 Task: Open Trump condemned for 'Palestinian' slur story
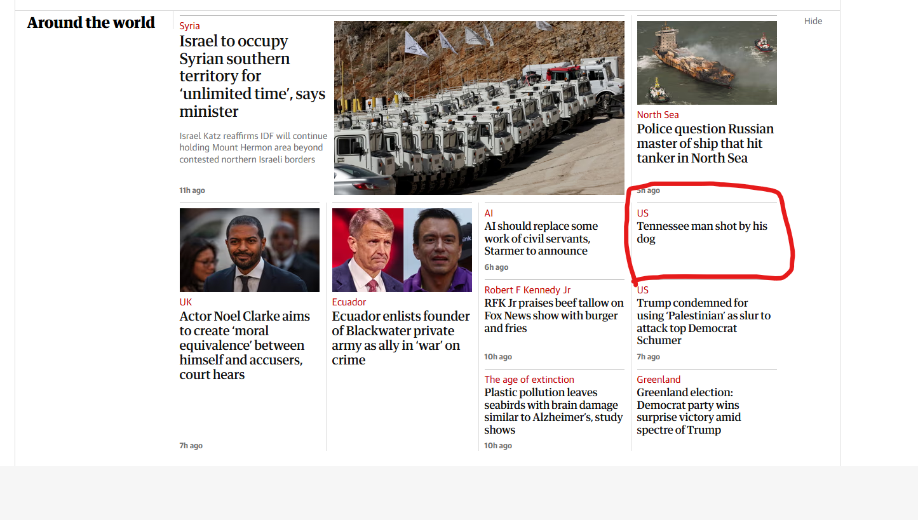point(704,321)
